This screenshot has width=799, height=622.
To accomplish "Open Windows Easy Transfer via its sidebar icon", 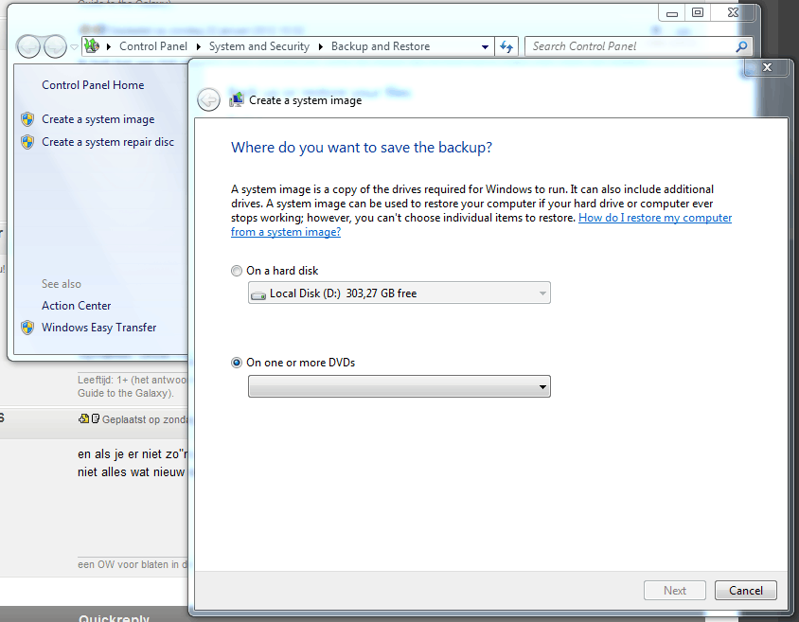I will pos(27,327).
